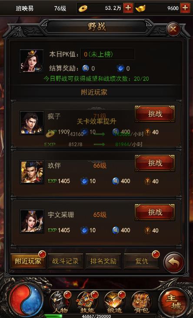The image size is (193, 318).
Task: Close the 野战 window
Action: (173, 30)
